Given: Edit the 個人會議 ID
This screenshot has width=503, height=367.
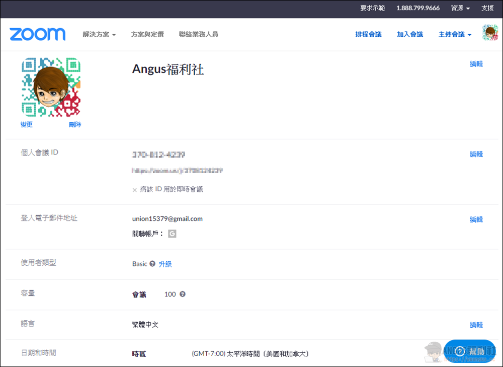Looking at the screenshot, I should click(x=476, y=154).
